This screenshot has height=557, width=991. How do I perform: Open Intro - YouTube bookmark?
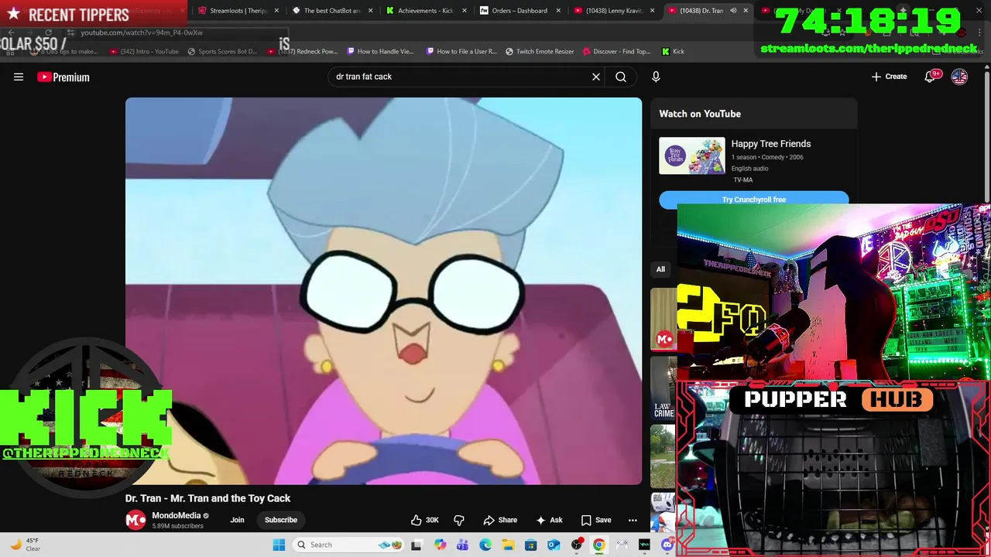pyautogui.click(x=144, y=51)
